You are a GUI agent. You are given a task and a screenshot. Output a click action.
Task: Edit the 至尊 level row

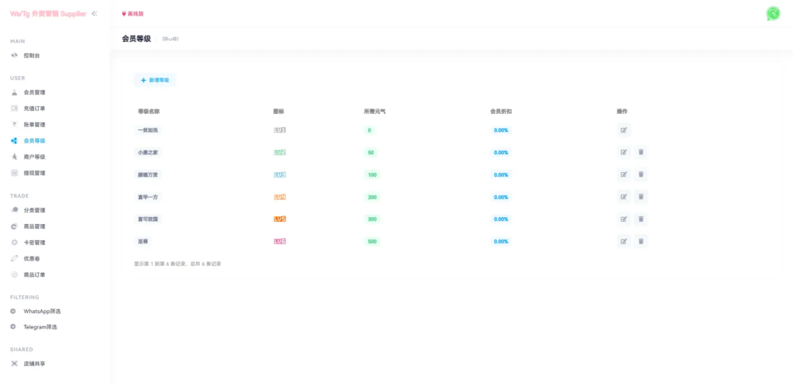(624, 242)
